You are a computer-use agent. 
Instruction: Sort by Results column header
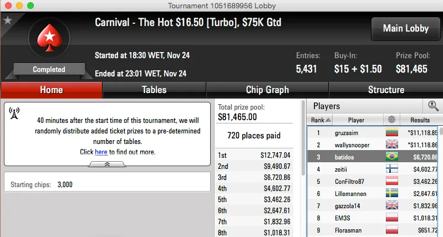click(x=420, y=120)
